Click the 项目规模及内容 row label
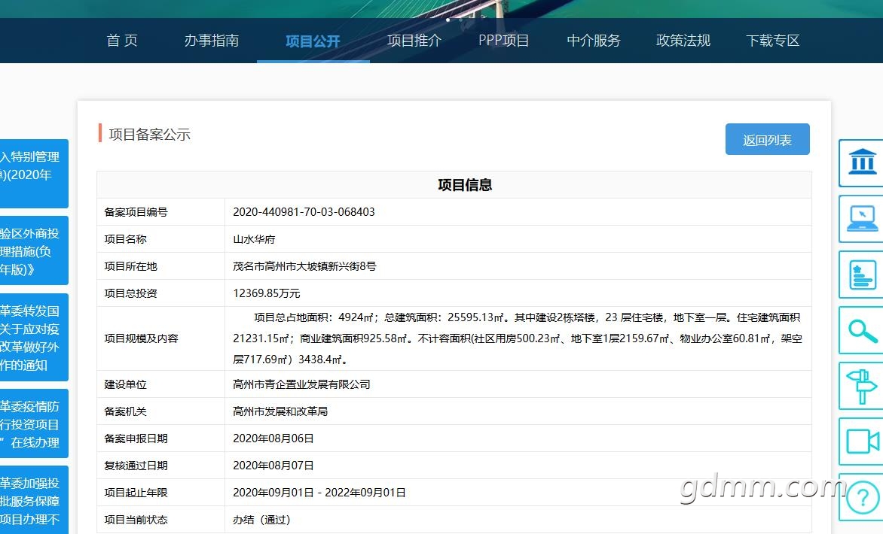Image resolution: width=883 pixels, height=534 pixels. [142, 338]
